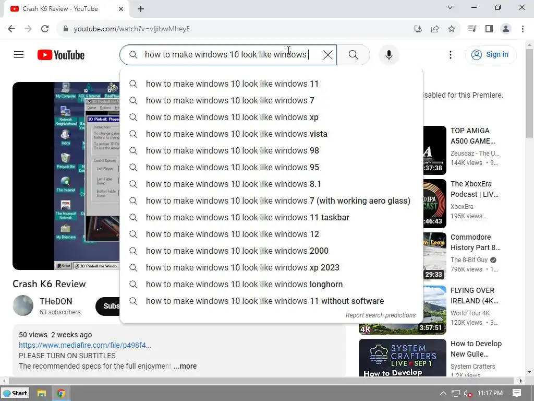Open Chrome profile avatar

click(506, 29)
